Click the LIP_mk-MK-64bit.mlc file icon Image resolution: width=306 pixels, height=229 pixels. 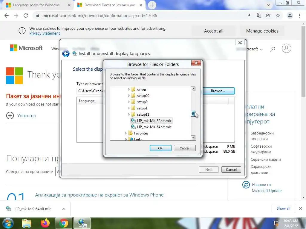point(133,127)
